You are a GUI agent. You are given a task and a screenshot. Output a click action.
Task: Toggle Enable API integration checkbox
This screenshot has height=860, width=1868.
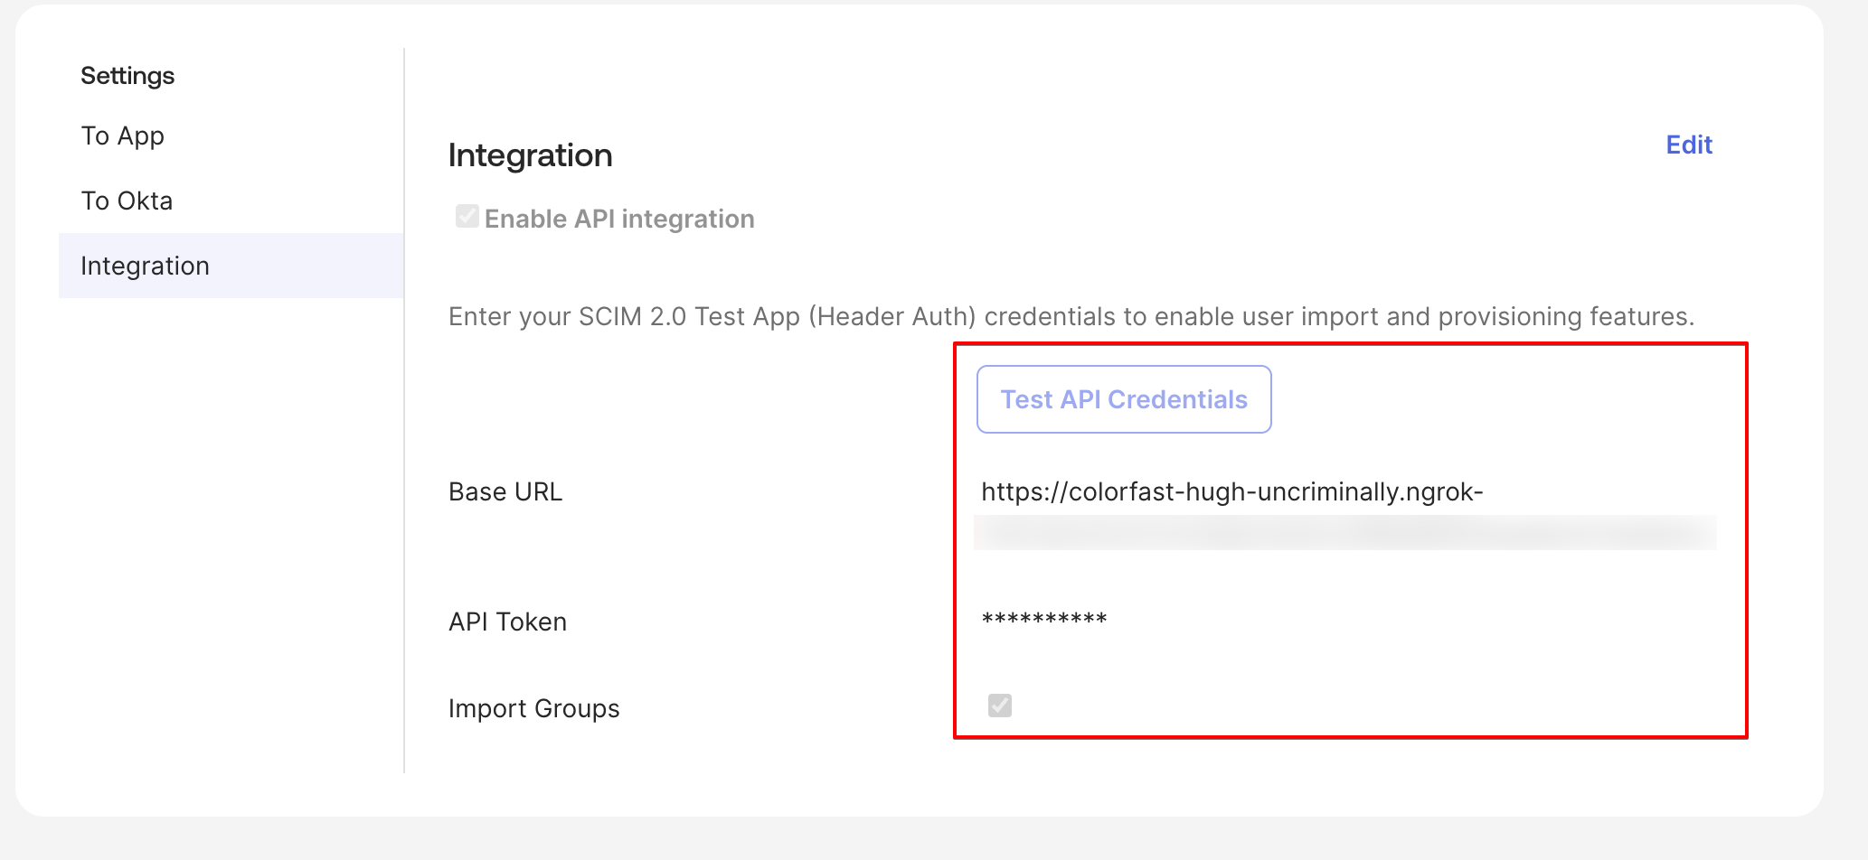click(467, 217)
